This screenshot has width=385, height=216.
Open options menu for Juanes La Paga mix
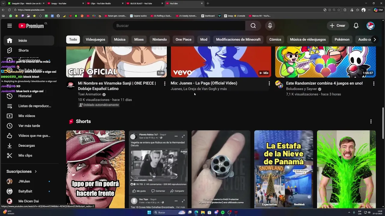[269, 83]
